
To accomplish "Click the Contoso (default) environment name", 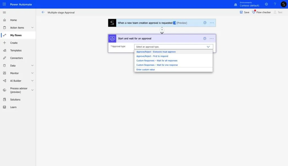I will (x=249, y=6).
